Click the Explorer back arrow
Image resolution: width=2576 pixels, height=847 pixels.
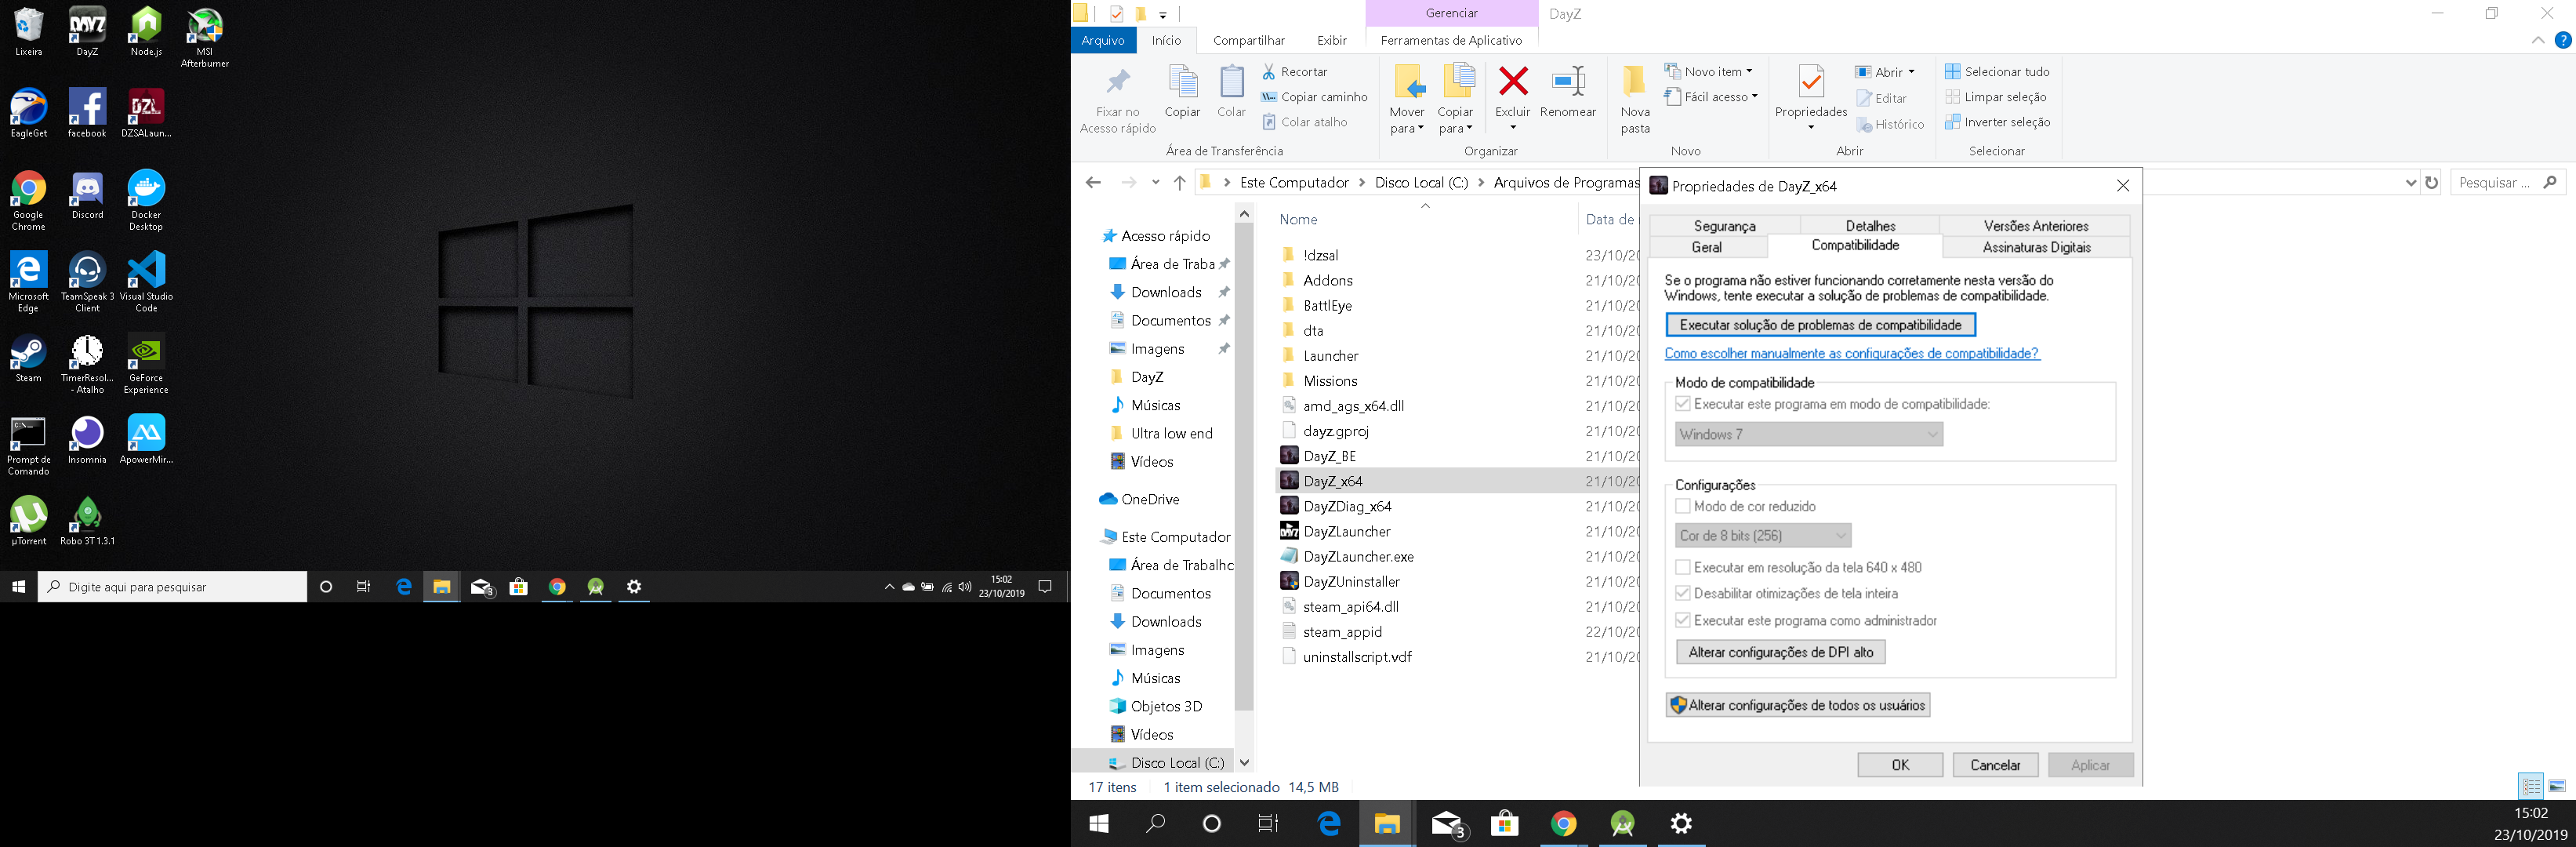coord(1093,183)
